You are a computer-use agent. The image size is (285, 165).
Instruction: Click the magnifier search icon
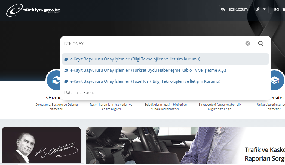coord(261,44)
